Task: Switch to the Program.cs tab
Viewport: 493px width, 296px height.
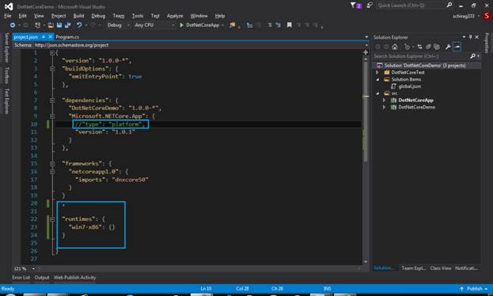Action: pos(67,37)
